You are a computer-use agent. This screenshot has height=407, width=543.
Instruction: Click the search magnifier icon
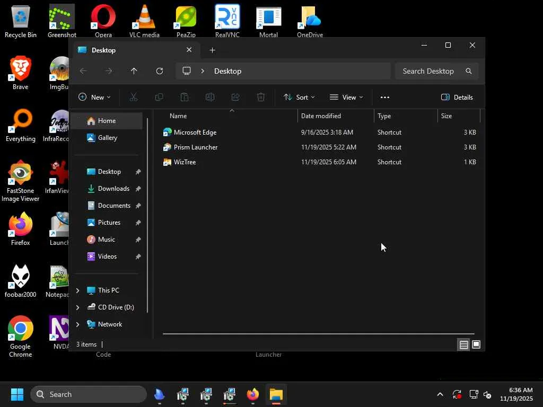pos(468,71)
